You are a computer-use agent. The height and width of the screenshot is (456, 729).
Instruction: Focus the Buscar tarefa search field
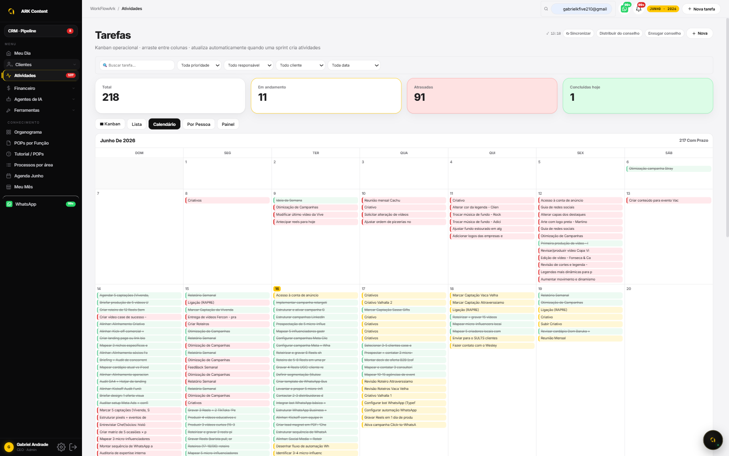[x=137, y=65]
